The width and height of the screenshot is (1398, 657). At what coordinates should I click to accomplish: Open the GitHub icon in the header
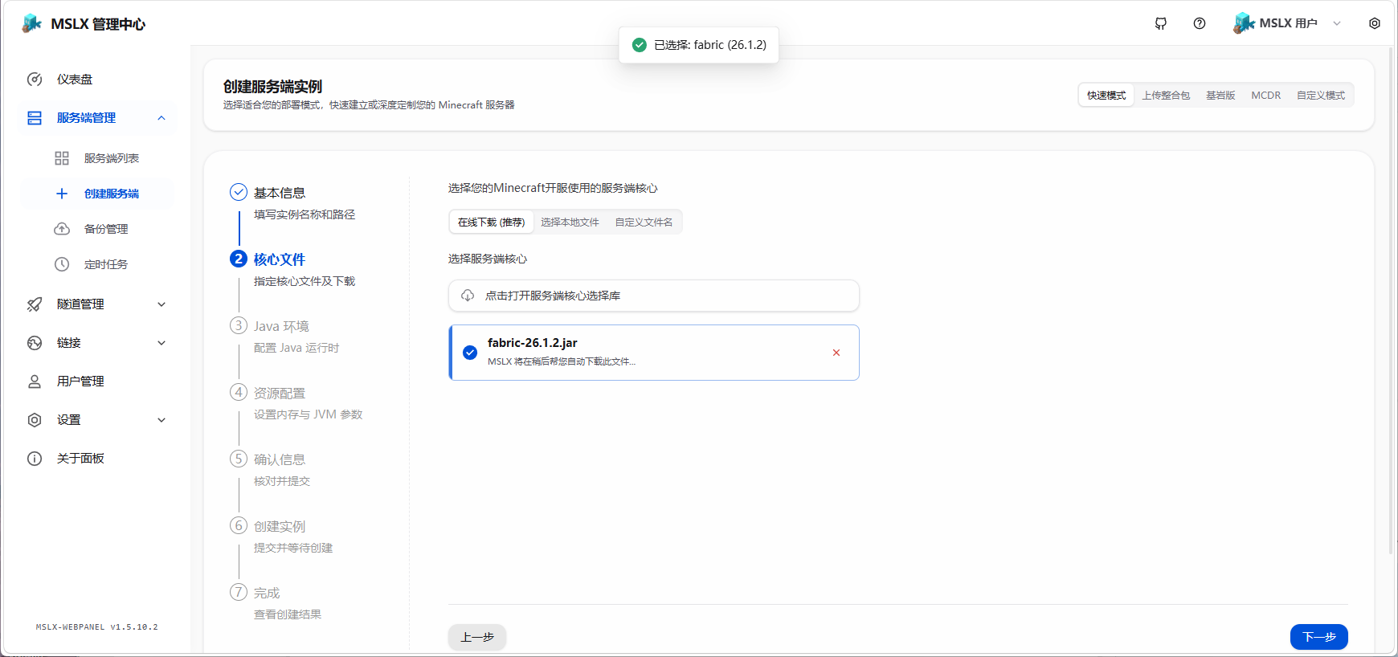(1161, 23)
